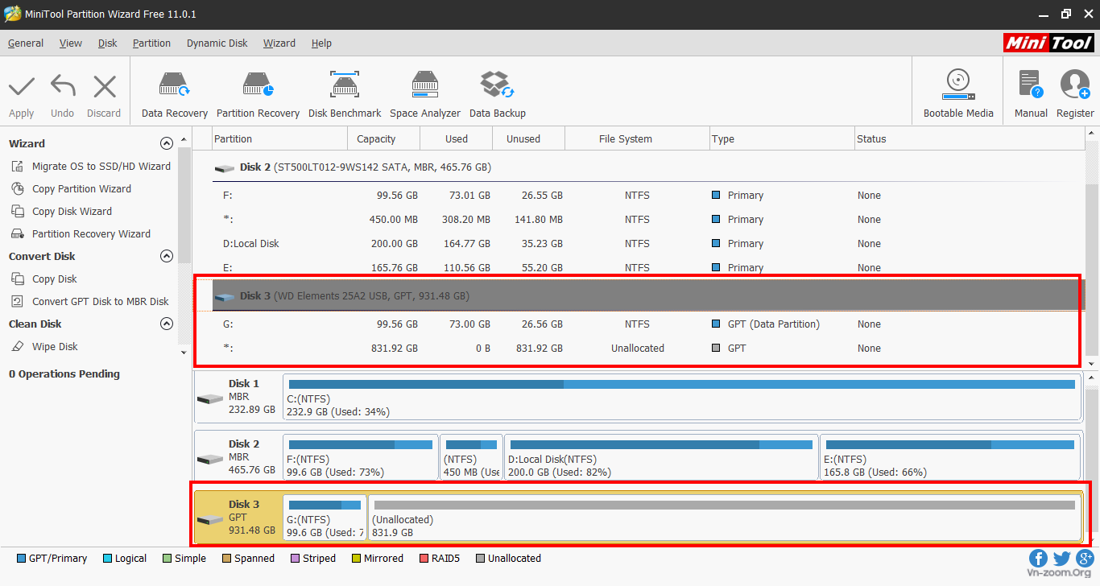Viewport: 1100px width, 586px height.
Task: Click Disk 2 MBR label in disk map
Action: (238, 457)
